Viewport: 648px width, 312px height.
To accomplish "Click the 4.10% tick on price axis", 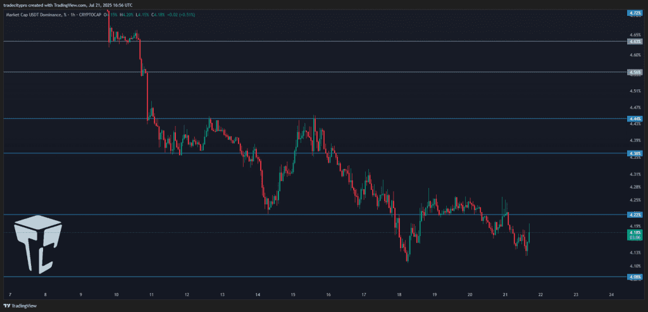I will click(634, 266).
